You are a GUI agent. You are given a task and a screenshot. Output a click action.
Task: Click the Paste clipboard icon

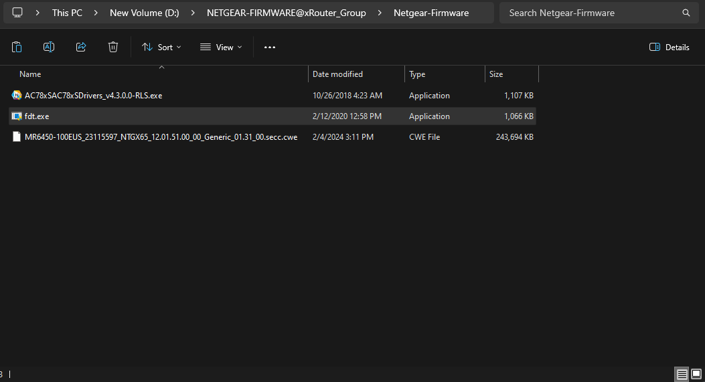point(17,47)
